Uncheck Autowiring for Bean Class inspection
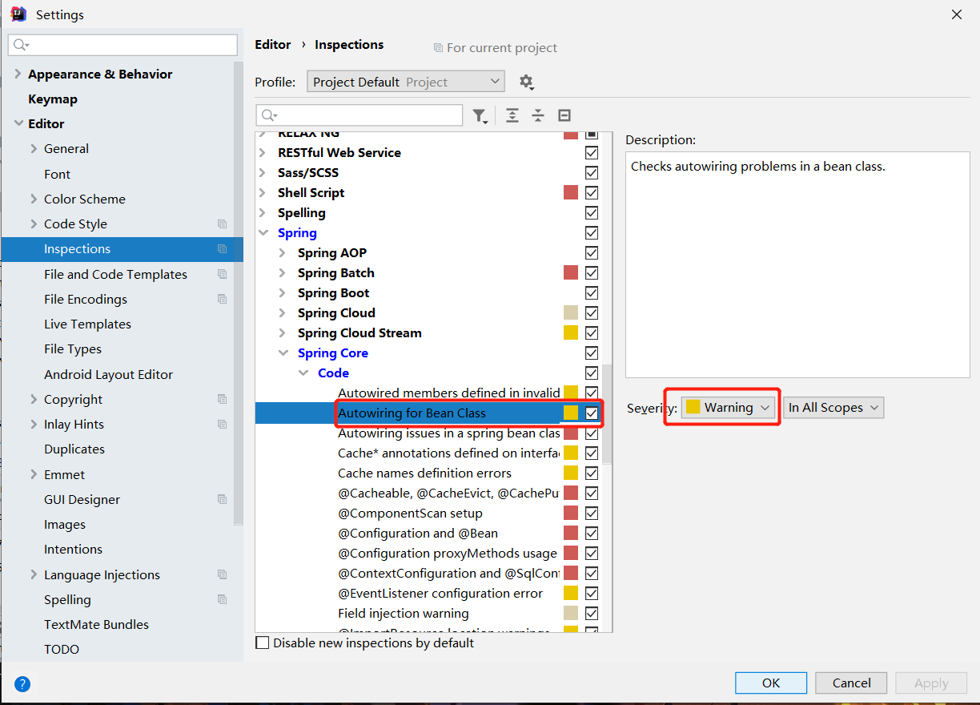 click(x=592, y=413)
